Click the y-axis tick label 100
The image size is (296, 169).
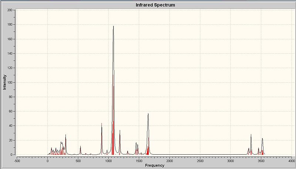coord(10,82)
